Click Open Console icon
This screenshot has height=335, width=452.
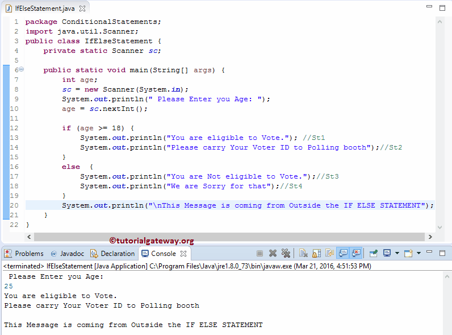click(408, 253)
